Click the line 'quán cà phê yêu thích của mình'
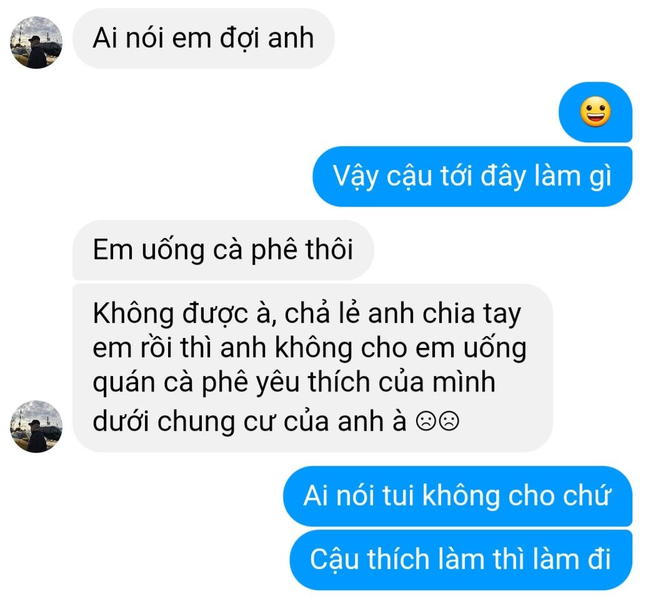This screenshot has width=666, height=597. coord(294,383)
